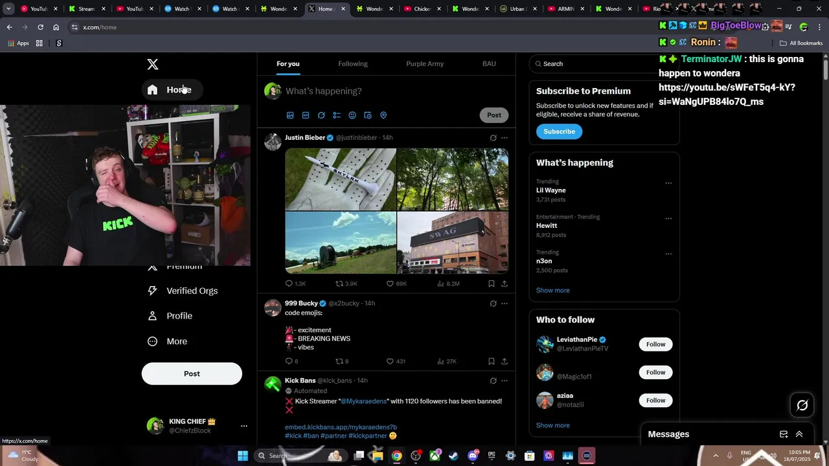Reply to 999 Bucky post
This screenshot has height=466, width=829.
pos(291,361)
